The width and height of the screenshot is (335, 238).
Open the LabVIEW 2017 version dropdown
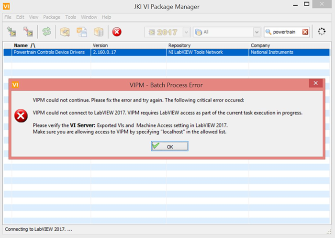(186, 32)
